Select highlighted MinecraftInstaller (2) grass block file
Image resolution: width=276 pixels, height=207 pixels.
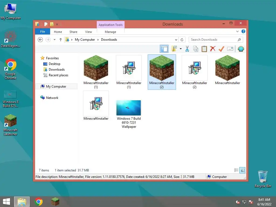point(162,72)
